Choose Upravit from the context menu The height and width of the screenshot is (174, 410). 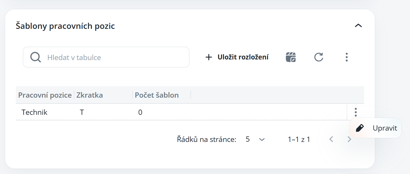click(x=385, y=128)
